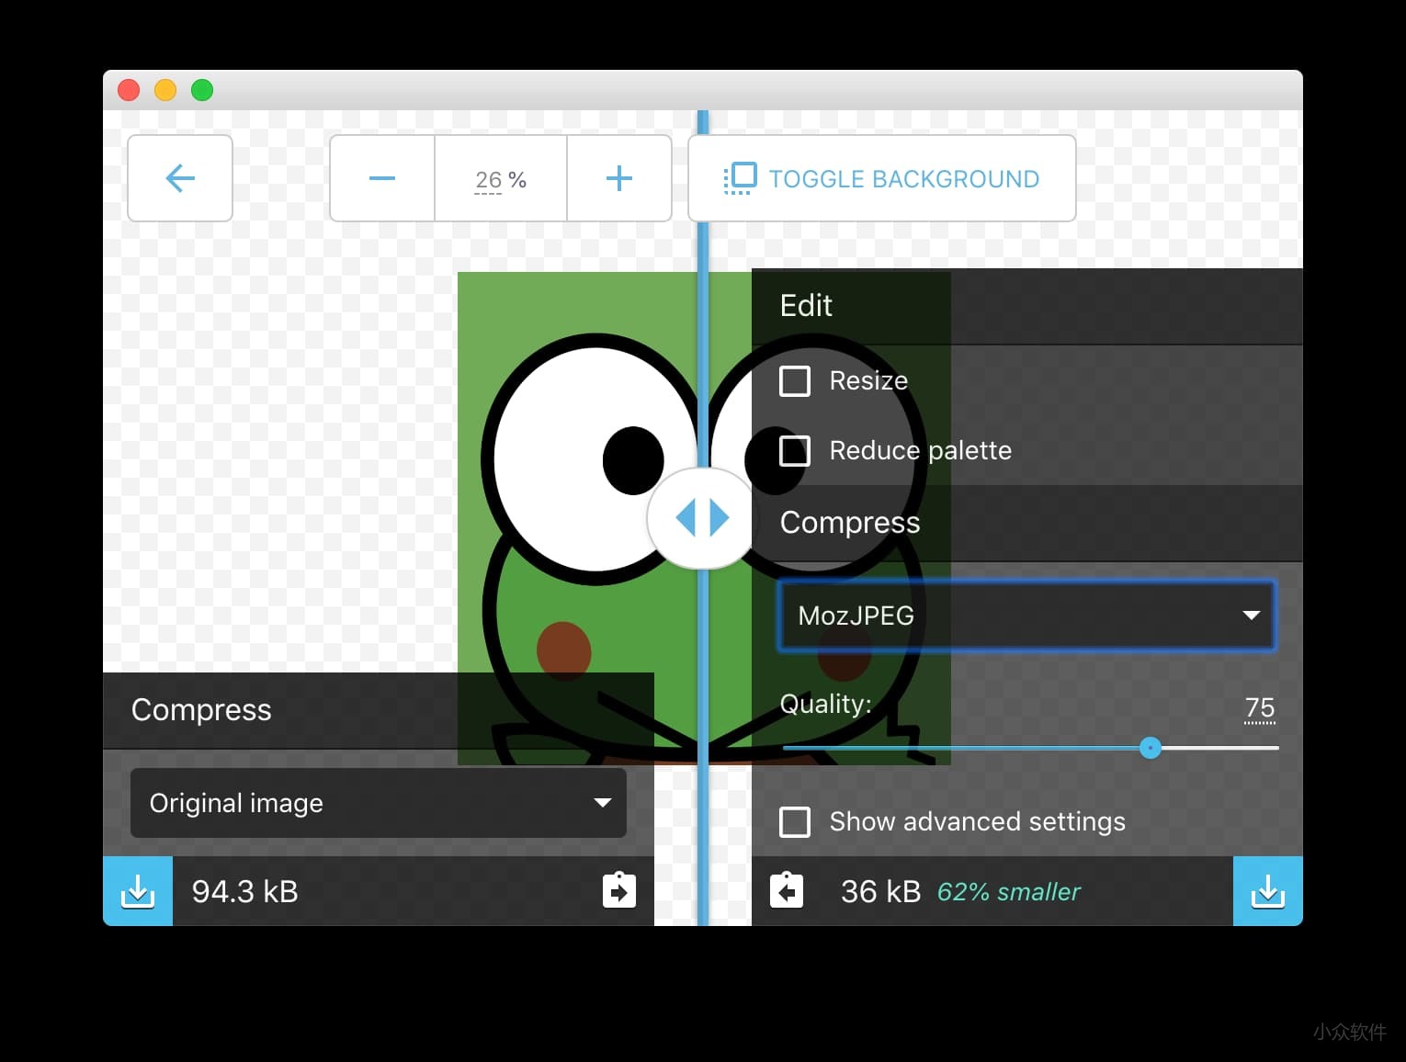The image size is (1406, 1062).
Task: Download the original 94.3 kB image
Action: (x=138, y=891)
